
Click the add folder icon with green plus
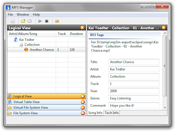[23, 21]
